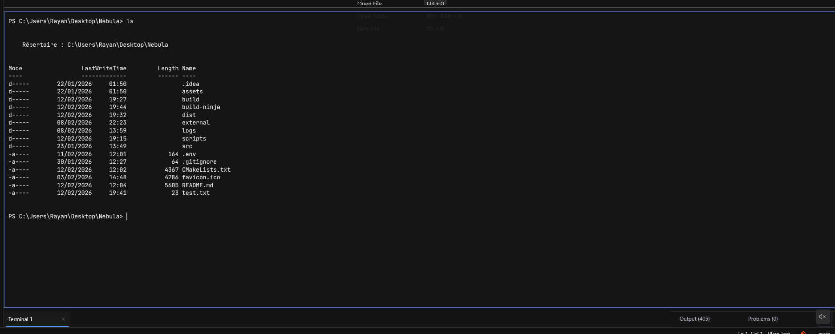Image resolution: width=835 pixels, height=334 pixels.
Task: Click the scripts directory name
Action: tap(194, 139)
